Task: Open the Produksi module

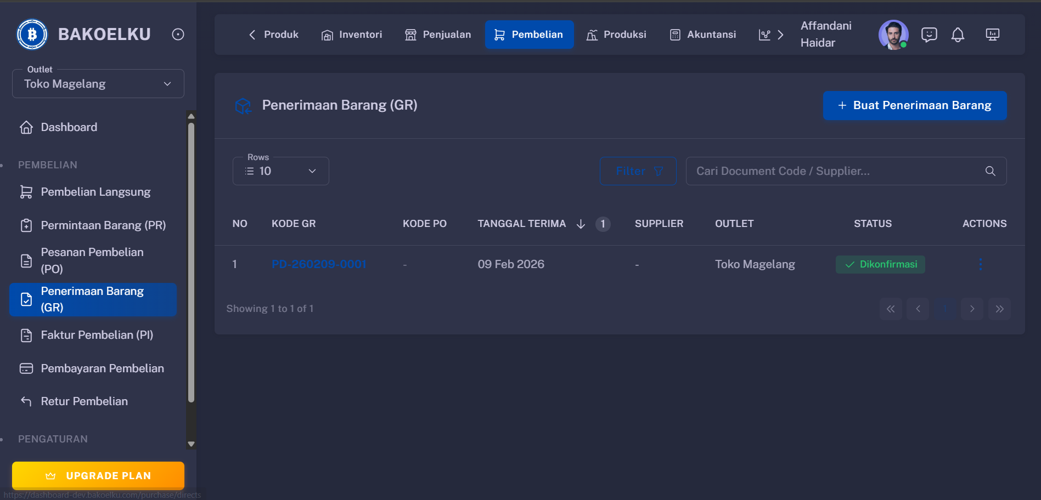Action: point(617,34)
